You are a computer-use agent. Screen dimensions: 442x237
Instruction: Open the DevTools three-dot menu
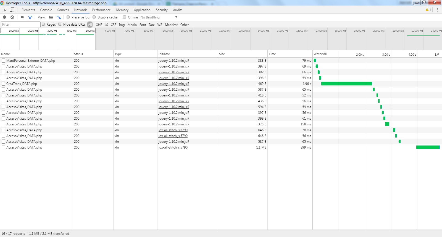(438, 10)
